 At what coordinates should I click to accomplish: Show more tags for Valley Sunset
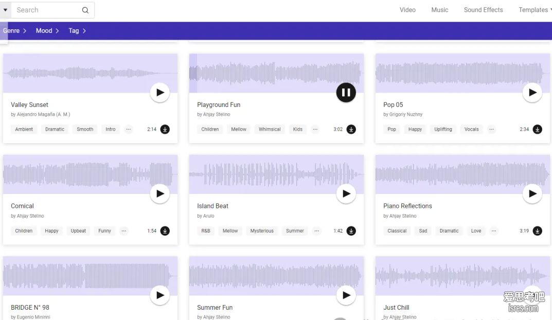pos(129,129)
